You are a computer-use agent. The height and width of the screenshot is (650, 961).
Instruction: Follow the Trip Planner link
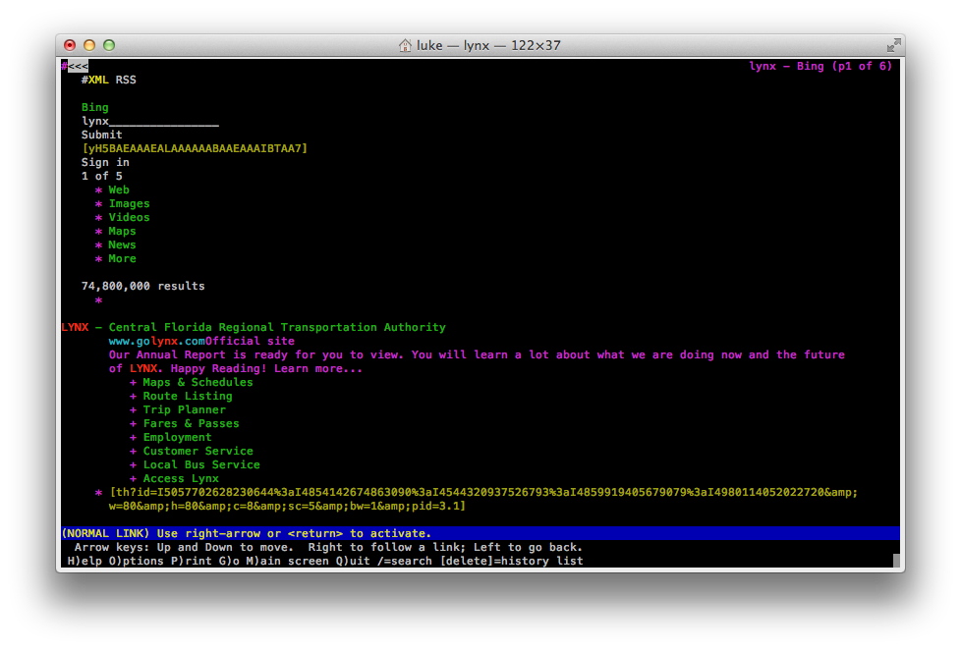click(x=184, y=410)
